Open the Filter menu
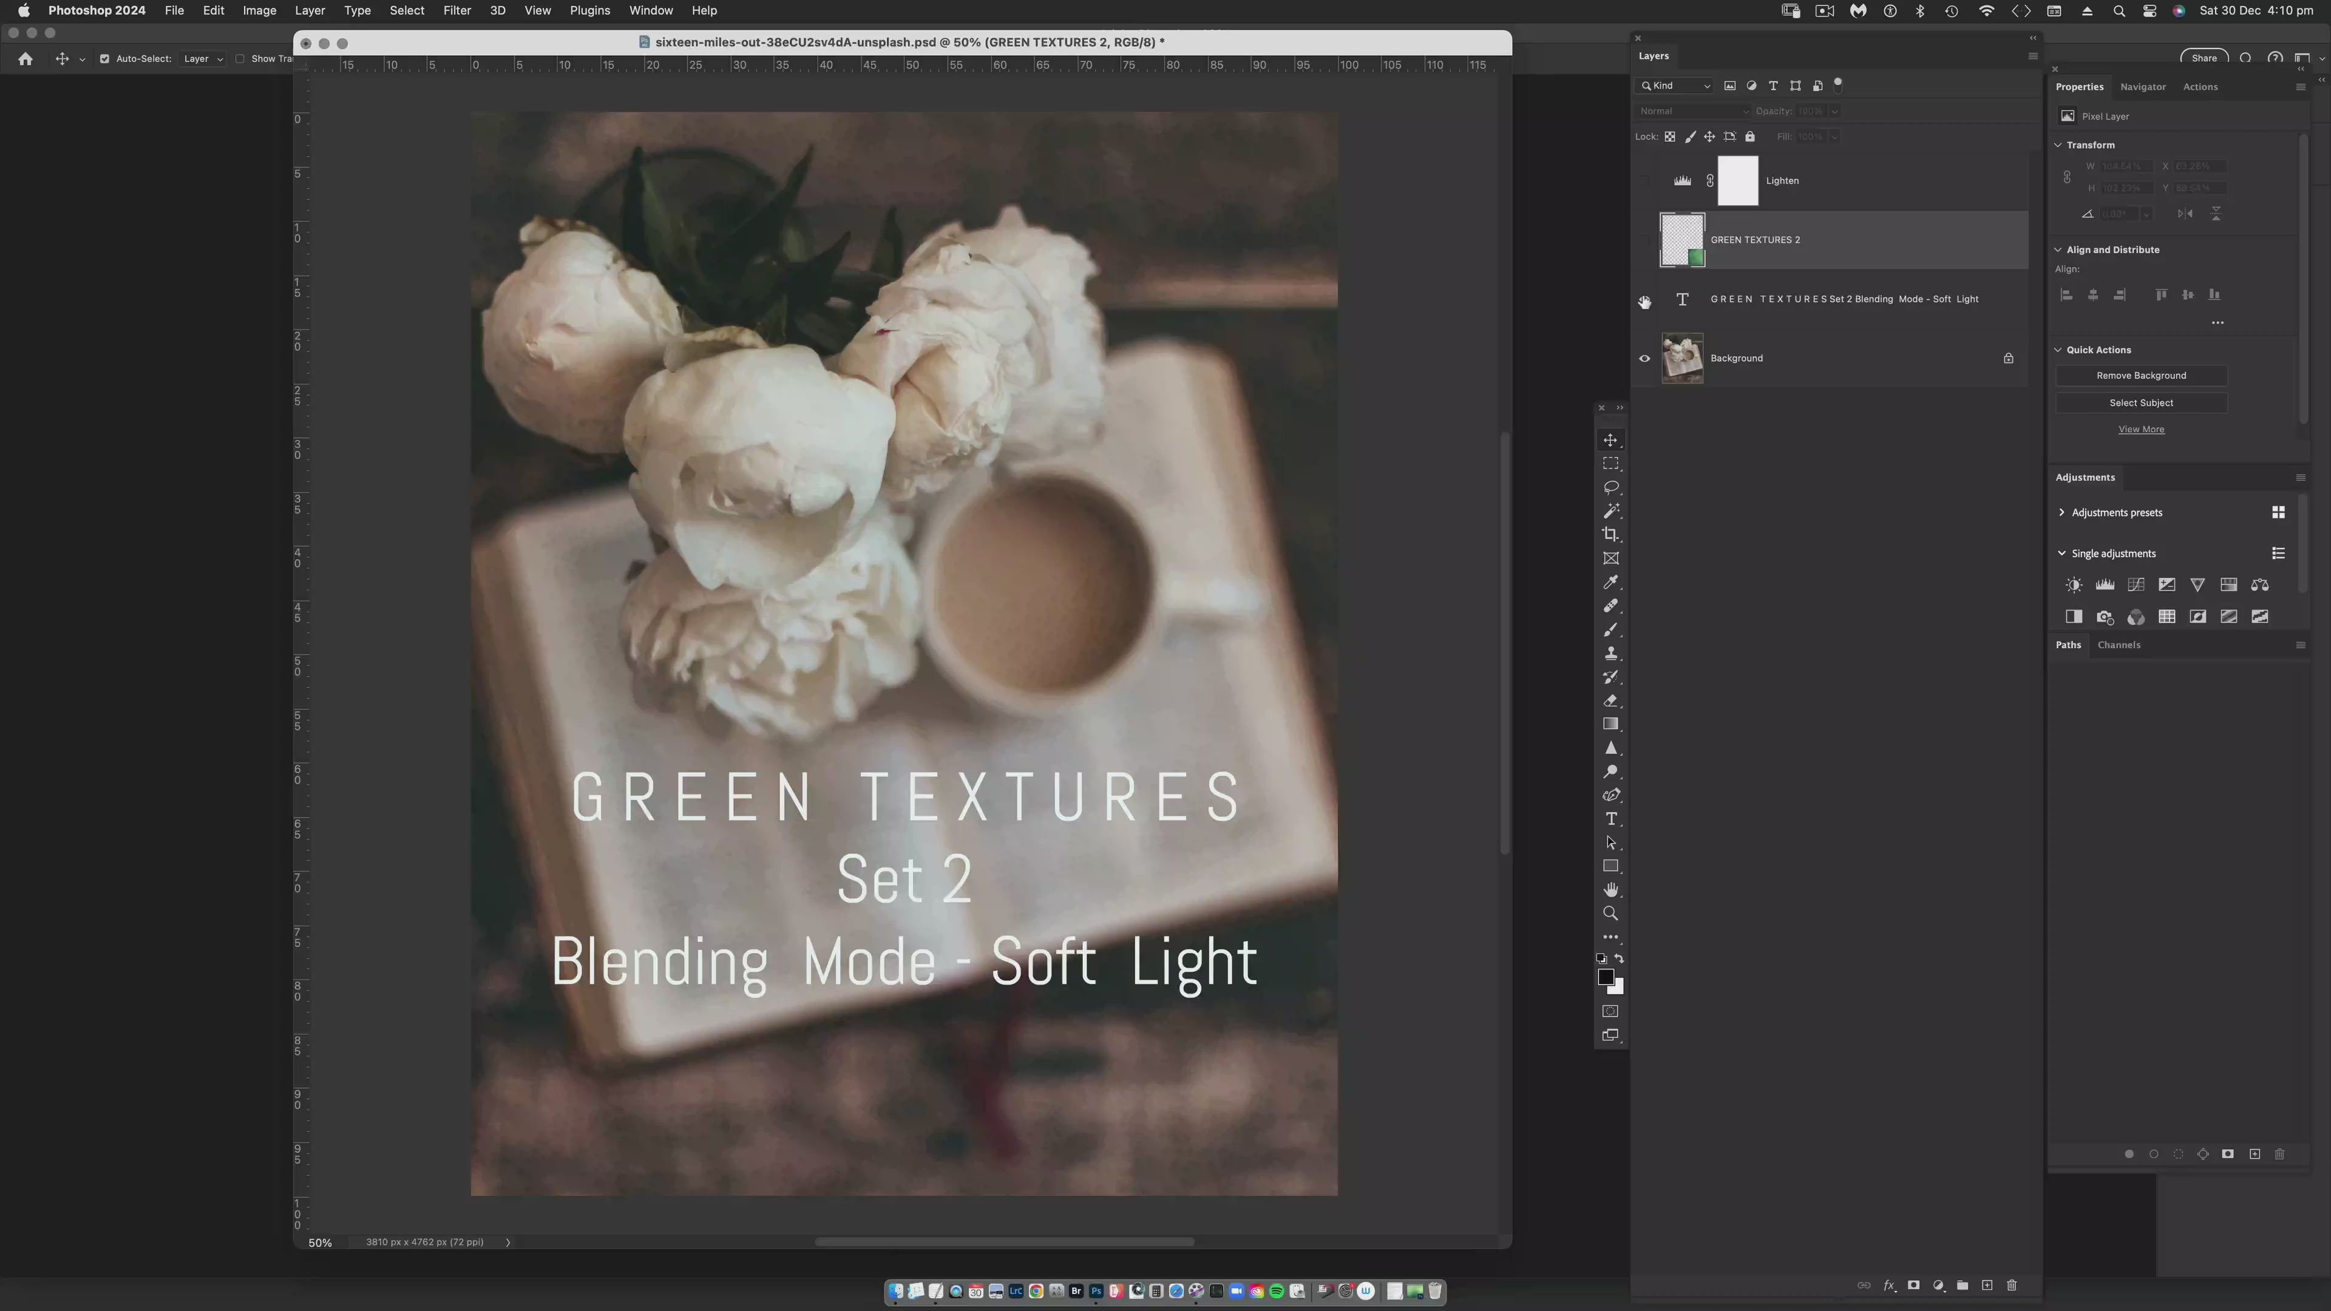 click(456, 11)
